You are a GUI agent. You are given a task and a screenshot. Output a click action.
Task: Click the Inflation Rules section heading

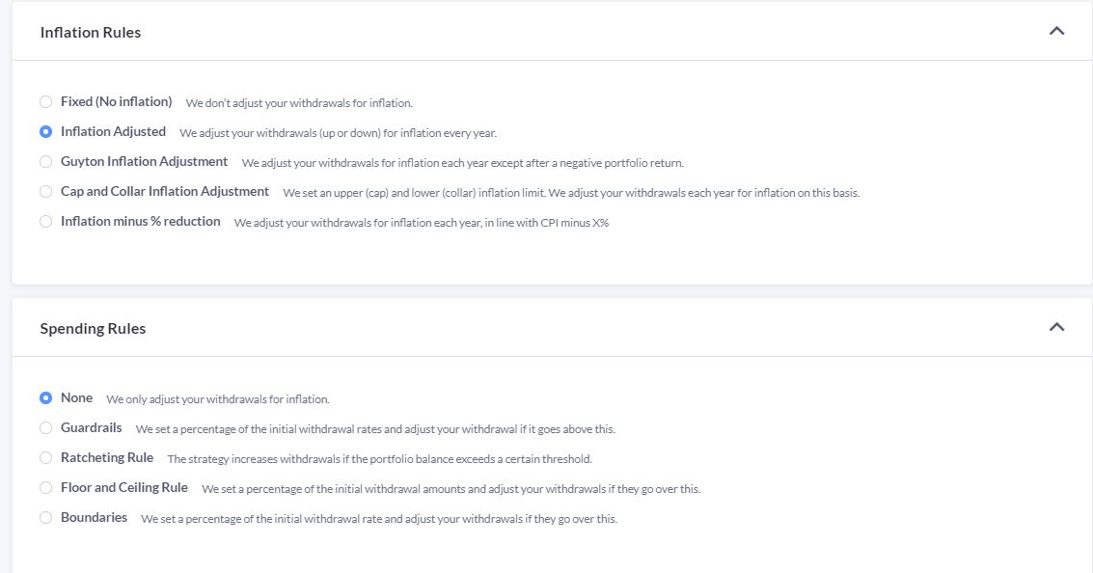pyautogui.click(x=91, y=33)
